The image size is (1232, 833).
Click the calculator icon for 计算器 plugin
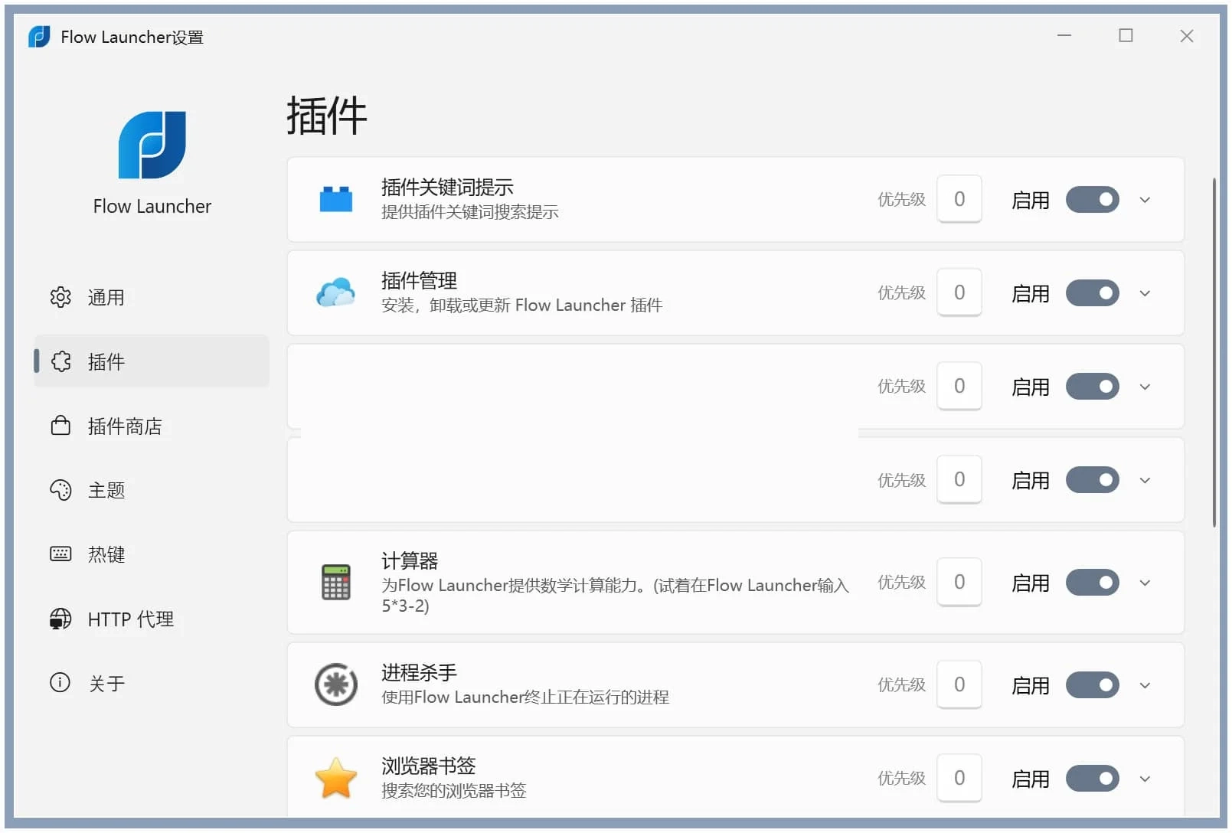coord(335,582)
